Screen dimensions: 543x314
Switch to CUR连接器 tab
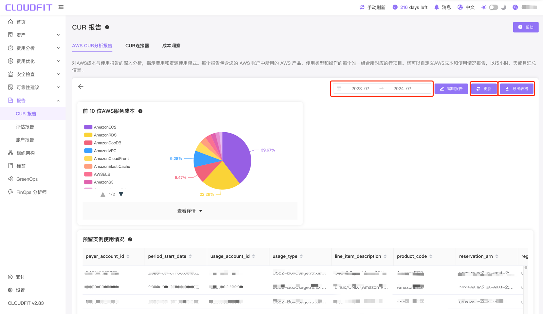tap(137, 46)
